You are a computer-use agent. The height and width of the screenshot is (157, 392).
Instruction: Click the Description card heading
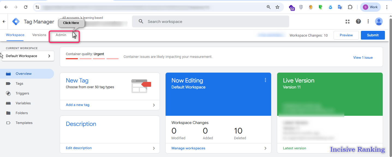tap(81, 124)
